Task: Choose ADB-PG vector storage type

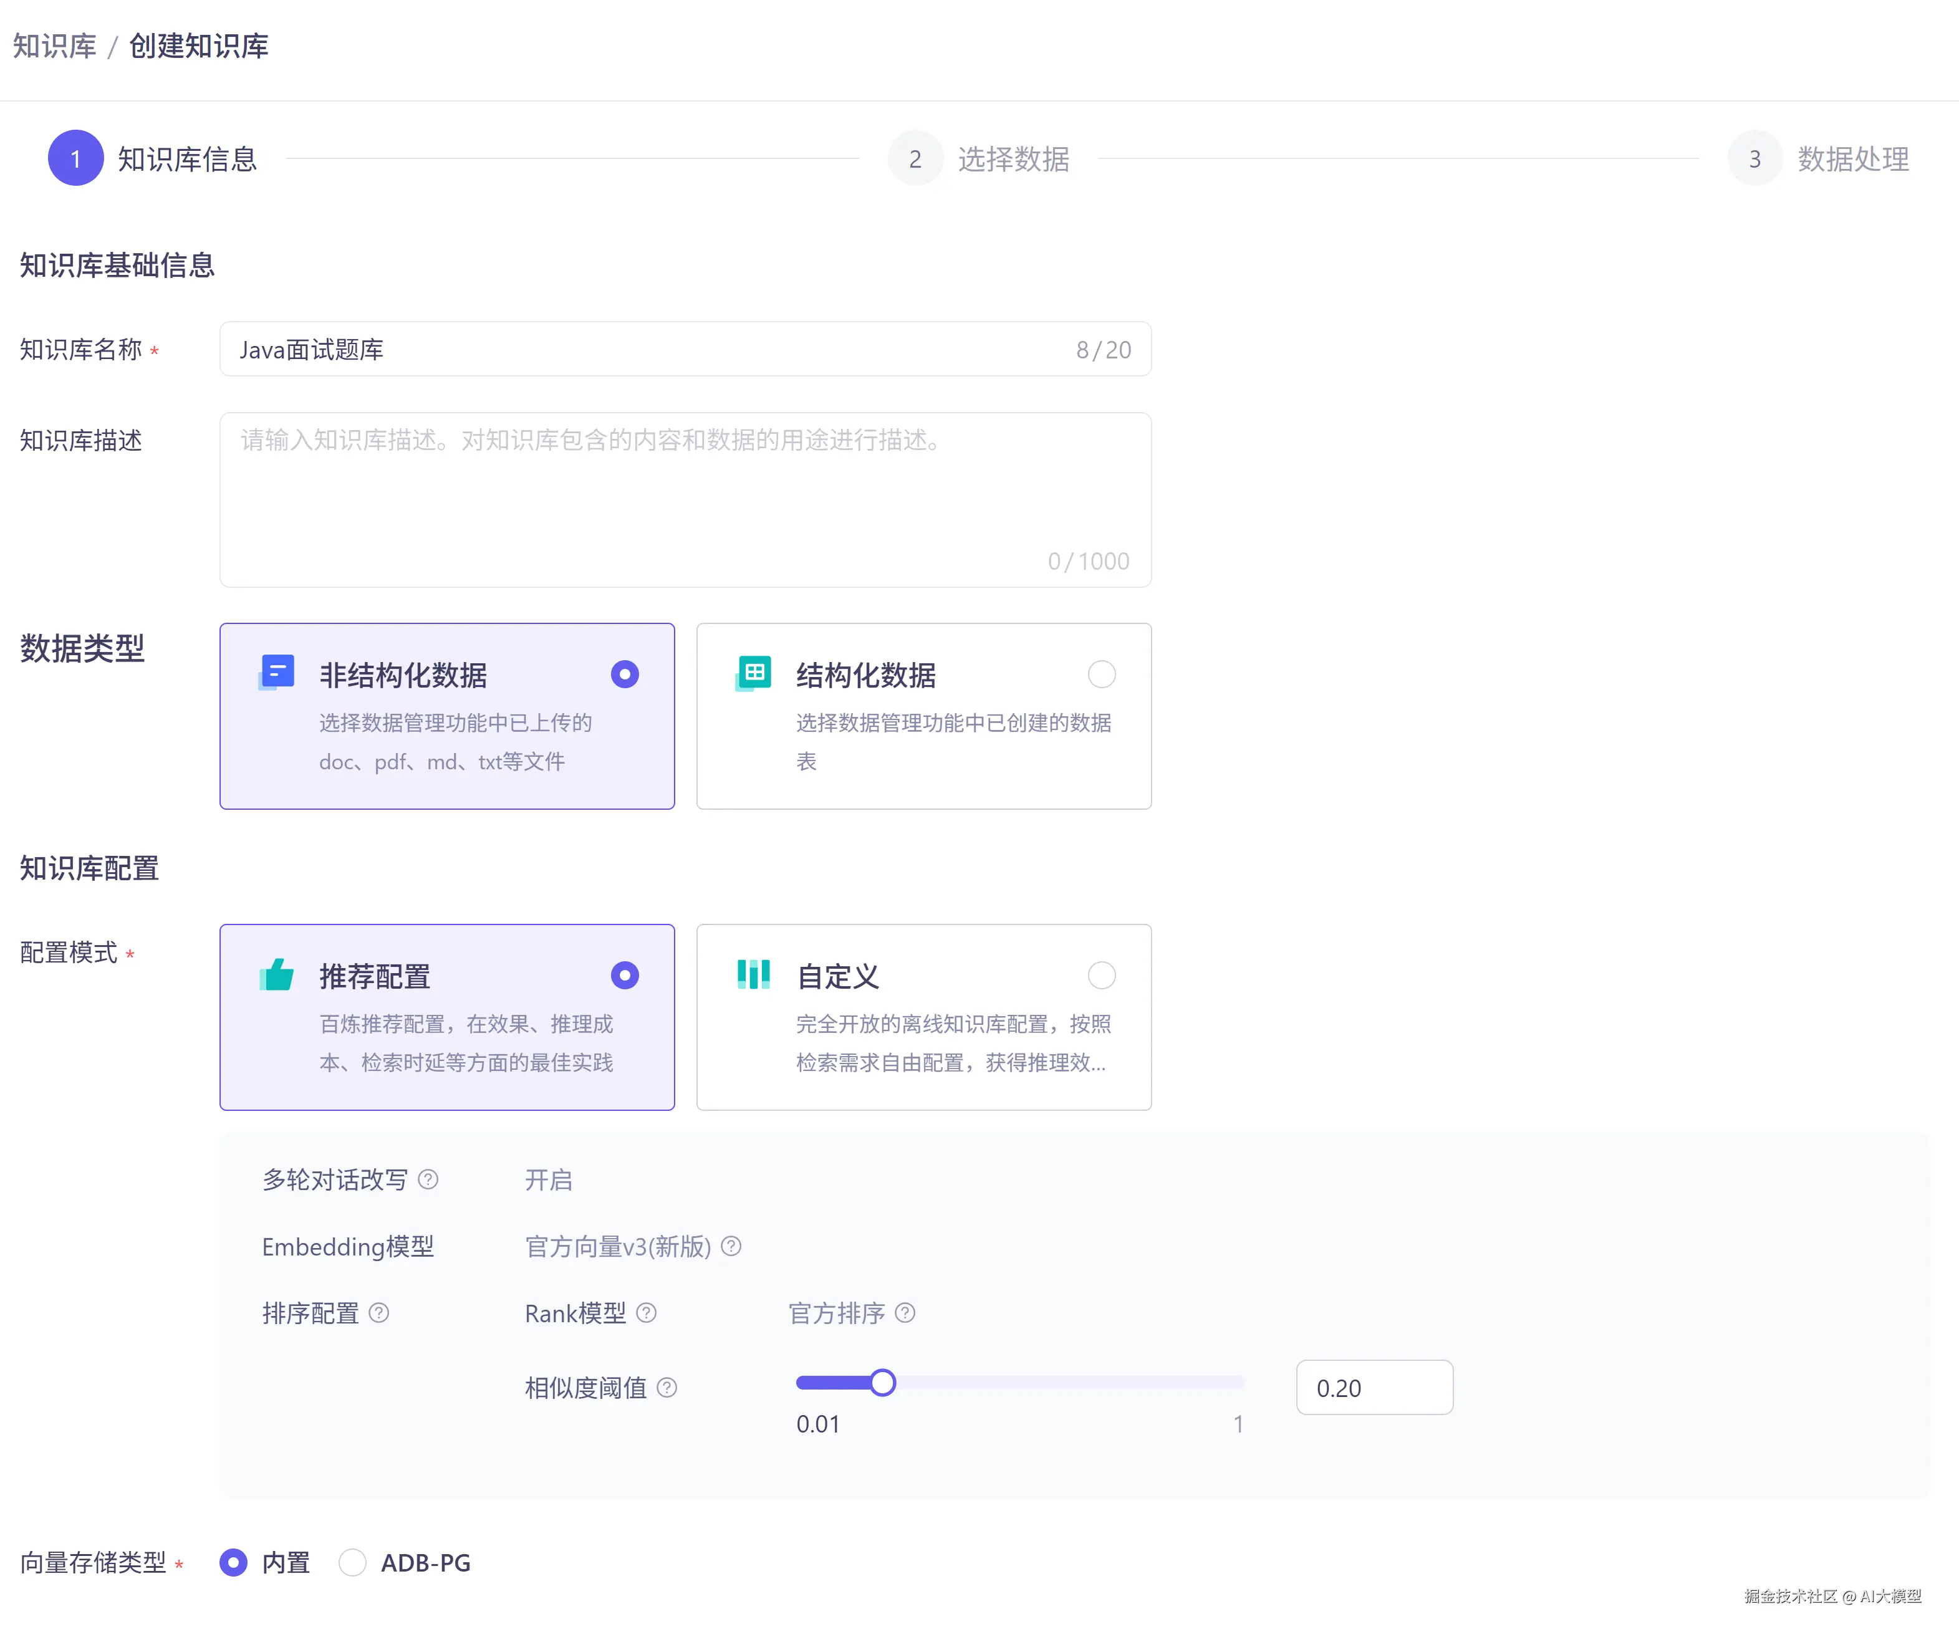Action: pyautogui.click(x=353, y=1563)
